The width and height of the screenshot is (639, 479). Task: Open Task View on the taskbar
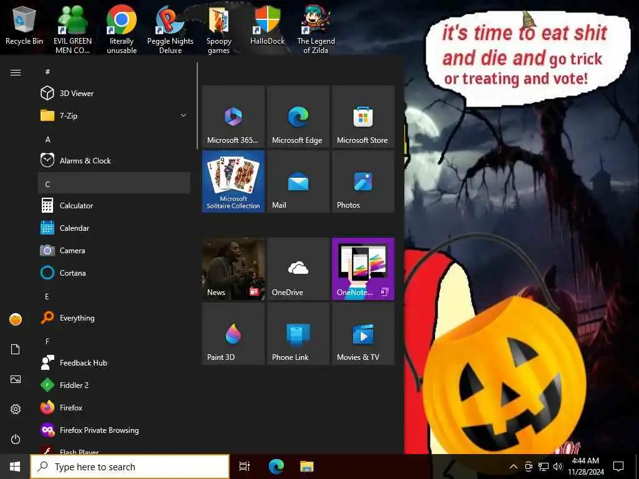(x=245, y=467)
